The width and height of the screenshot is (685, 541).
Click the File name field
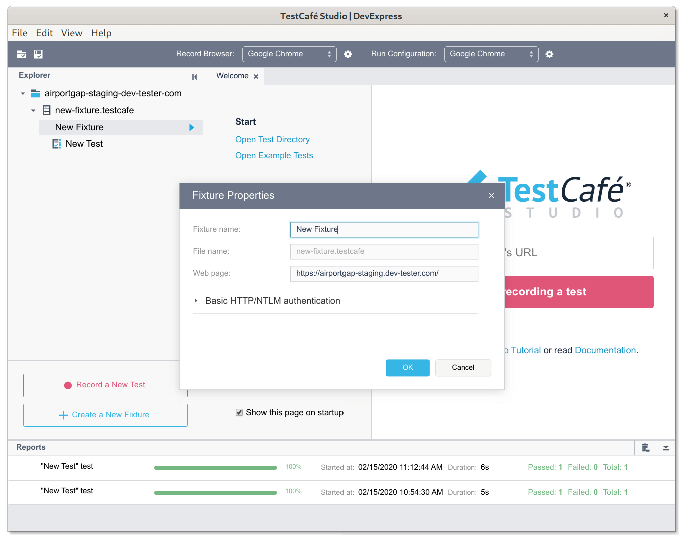[384, 251]
